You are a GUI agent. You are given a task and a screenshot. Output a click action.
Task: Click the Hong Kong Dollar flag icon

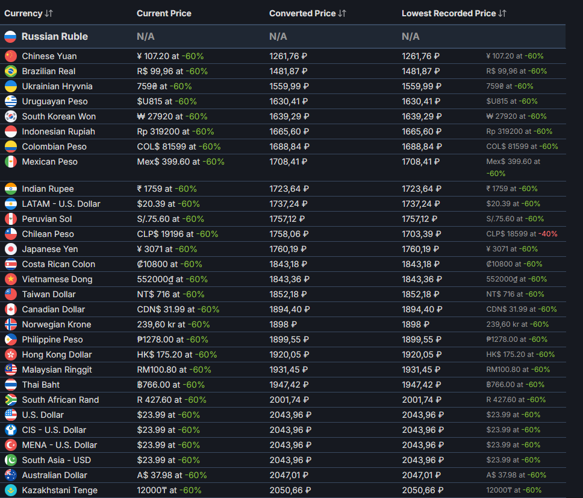coord(11,355)
